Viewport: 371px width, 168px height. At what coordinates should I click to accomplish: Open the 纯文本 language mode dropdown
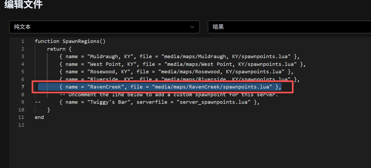click(104, 27)
